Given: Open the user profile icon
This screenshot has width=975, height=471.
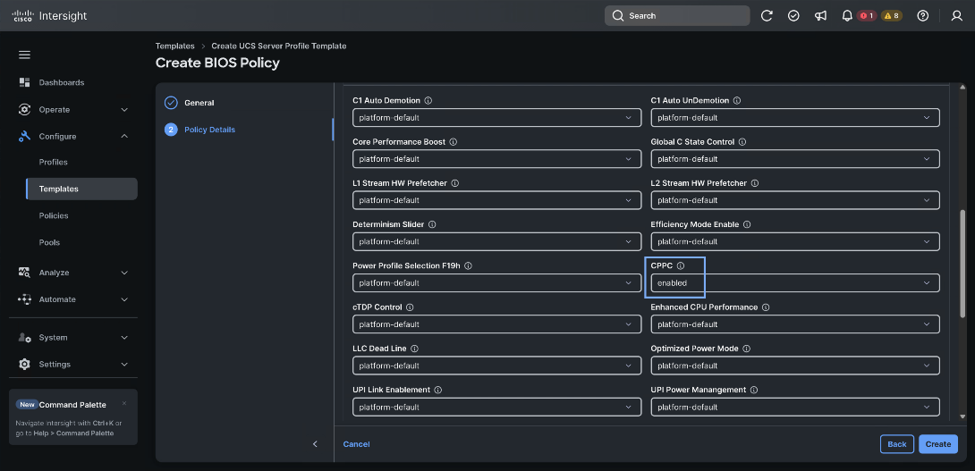Looking at the screenshot, I should (x=957, y=15).
